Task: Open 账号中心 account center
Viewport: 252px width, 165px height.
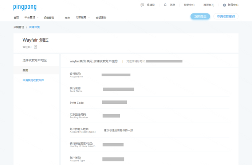Action: pyautogui.click(x=233, y=5)
